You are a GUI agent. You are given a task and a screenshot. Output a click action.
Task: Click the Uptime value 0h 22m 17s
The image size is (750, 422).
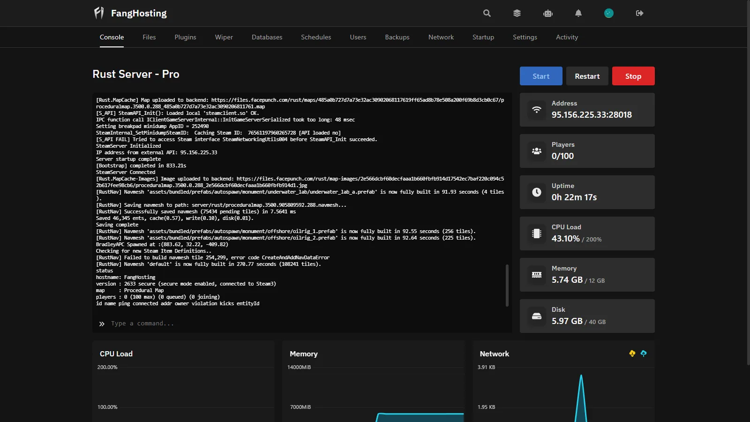point(574,197)
